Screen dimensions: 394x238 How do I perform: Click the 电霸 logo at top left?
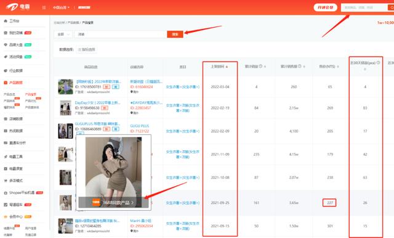point(18,7)
